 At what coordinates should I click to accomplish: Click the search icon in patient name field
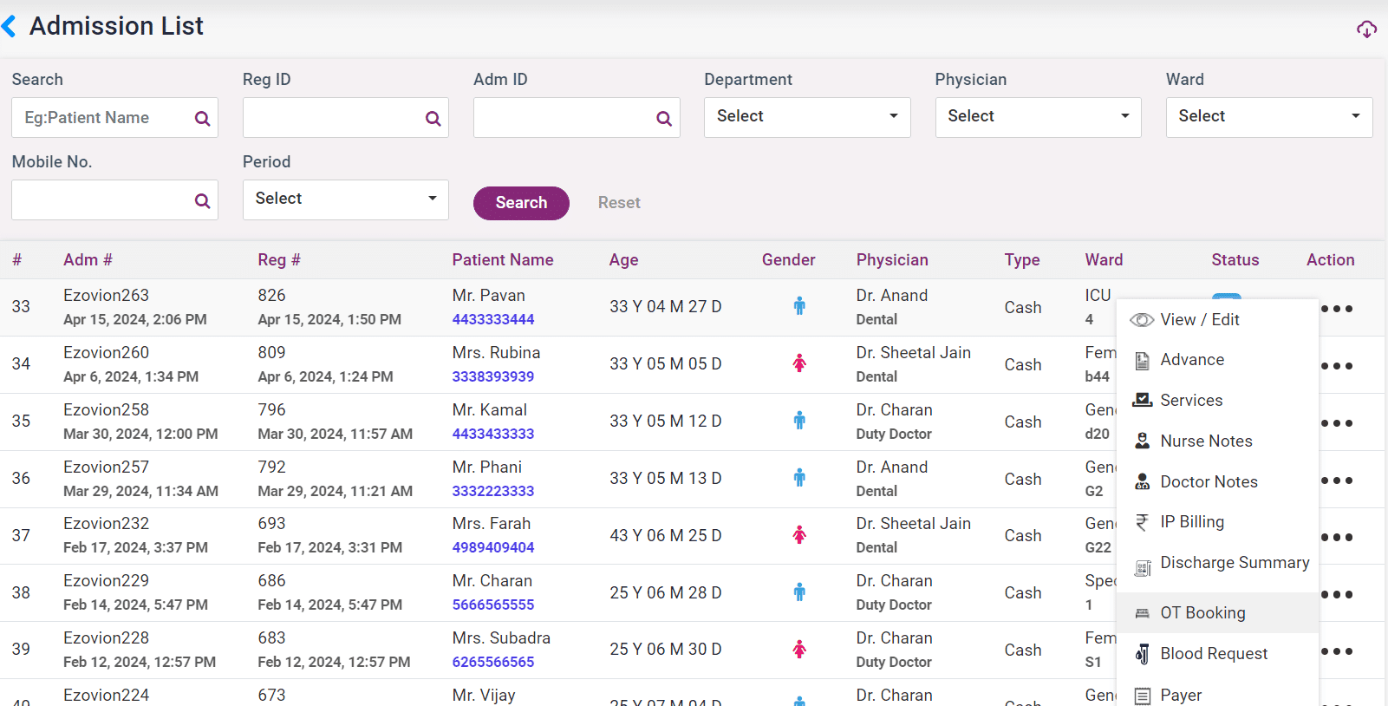click(202, 119)
